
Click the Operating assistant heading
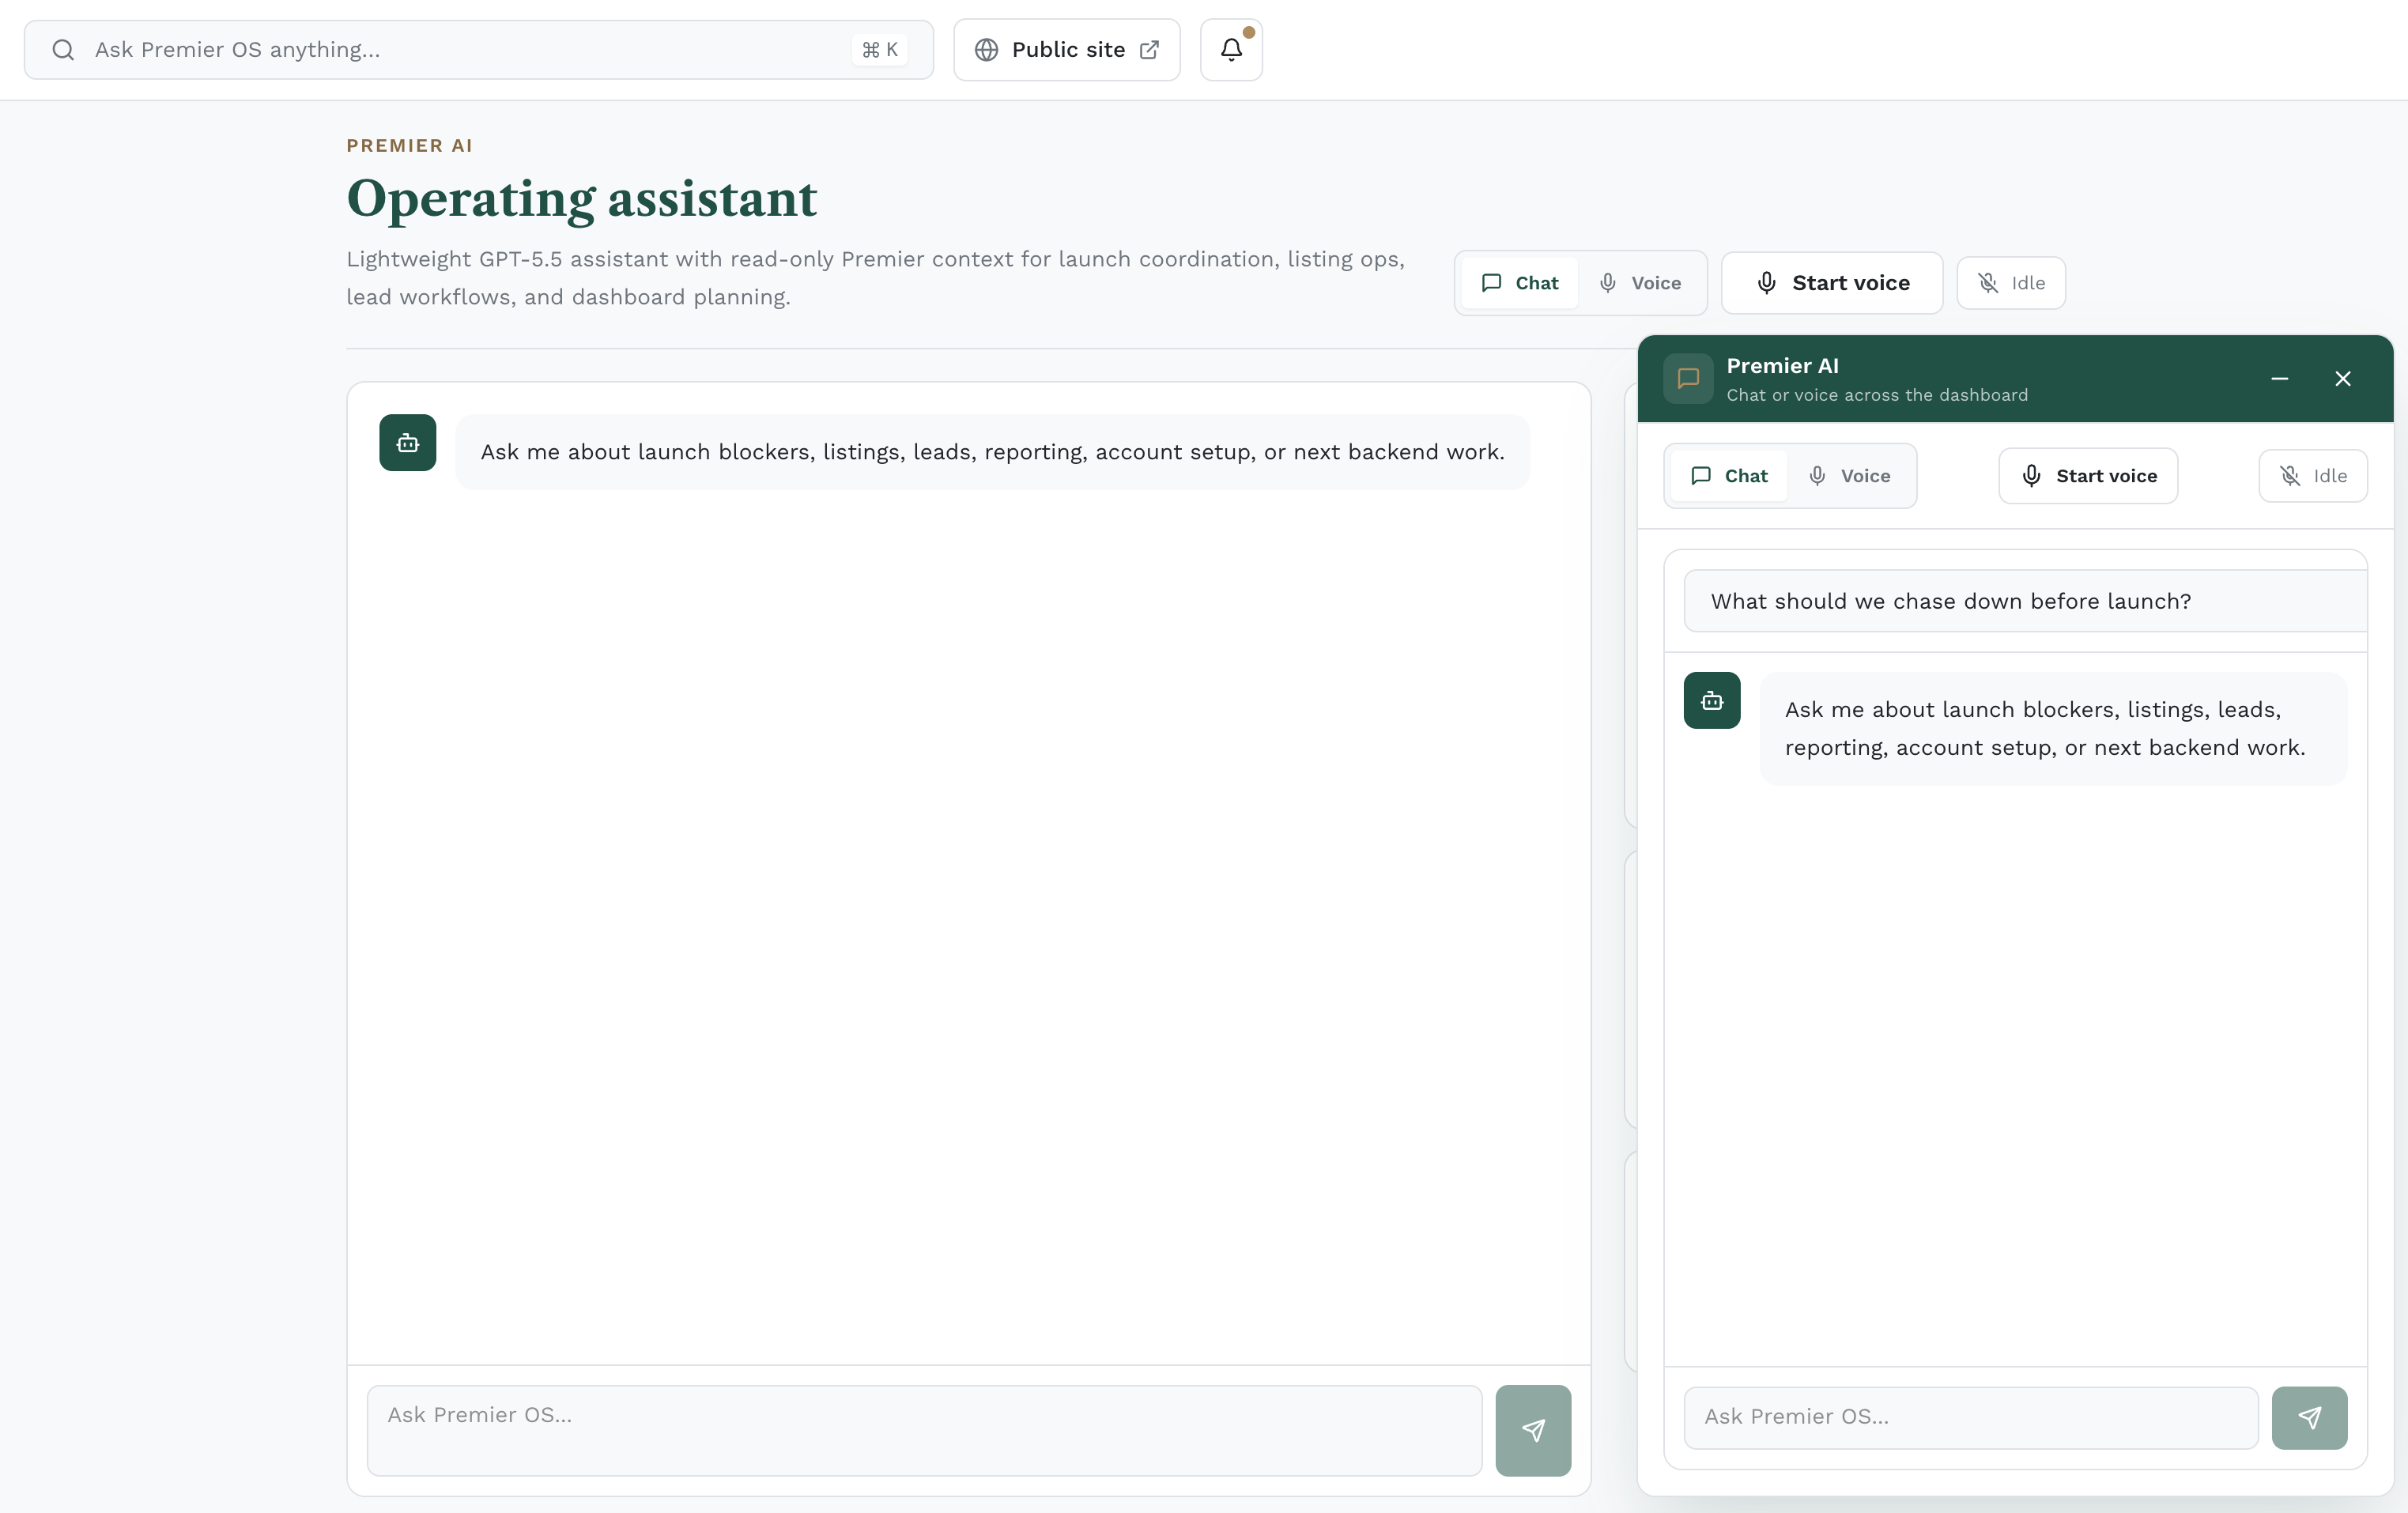581,198
